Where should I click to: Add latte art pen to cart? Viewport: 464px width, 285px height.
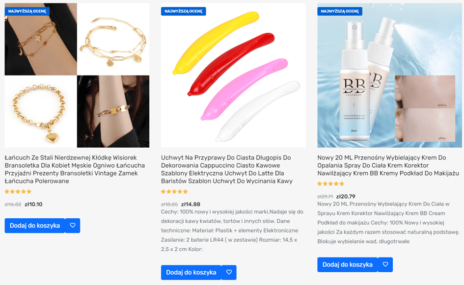click(x=191, y=272)
